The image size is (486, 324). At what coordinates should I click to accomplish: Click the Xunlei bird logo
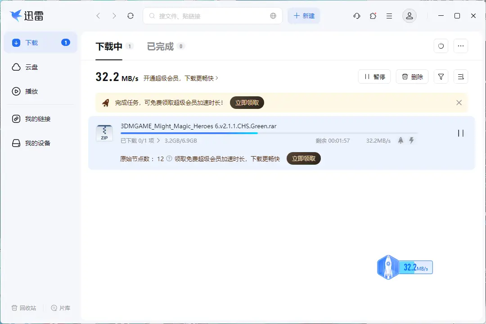pyautogui.click(x=16, y=15)
